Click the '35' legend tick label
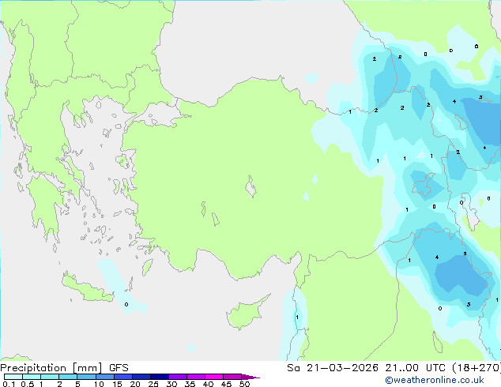 click(x=190, y=384)
